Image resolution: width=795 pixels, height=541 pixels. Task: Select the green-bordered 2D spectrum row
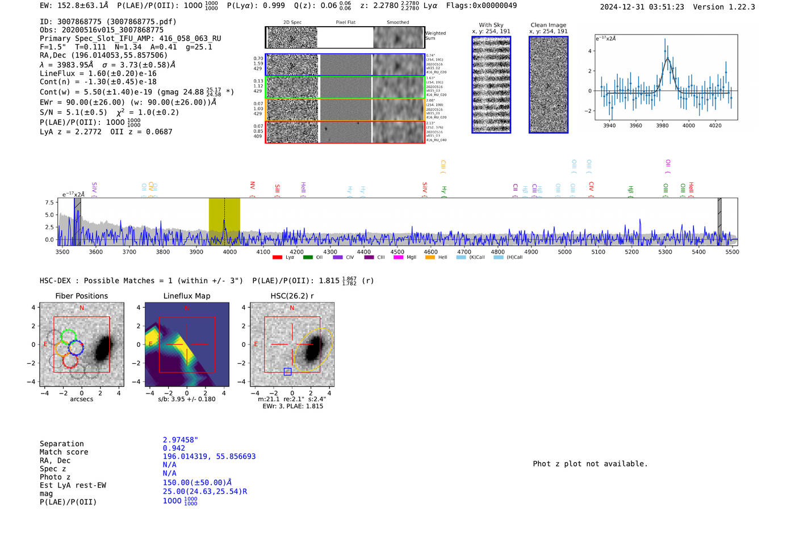pos(345,87)
